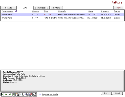Sort by Scadenza column header

105,11
